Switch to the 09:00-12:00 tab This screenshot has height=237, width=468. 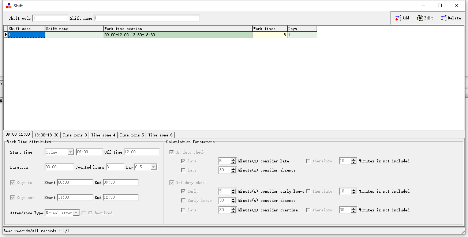[18, 135]
